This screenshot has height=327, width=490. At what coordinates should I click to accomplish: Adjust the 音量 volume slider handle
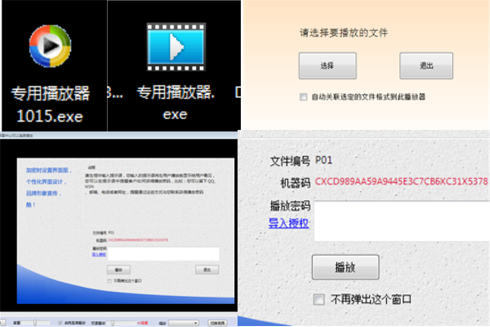35,323
